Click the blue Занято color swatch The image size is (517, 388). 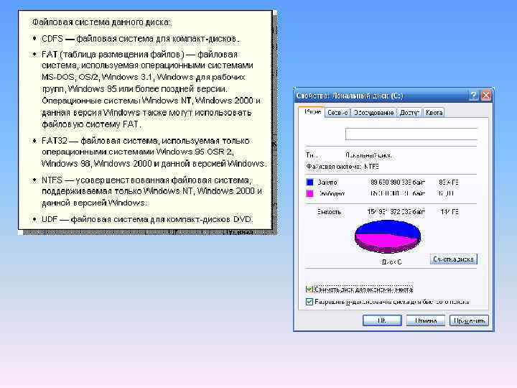pyautogui.click(x=309, y=182)
